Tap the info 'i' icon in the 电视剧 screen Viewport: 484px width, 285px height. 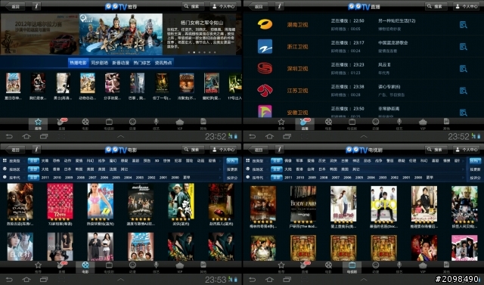279,150
